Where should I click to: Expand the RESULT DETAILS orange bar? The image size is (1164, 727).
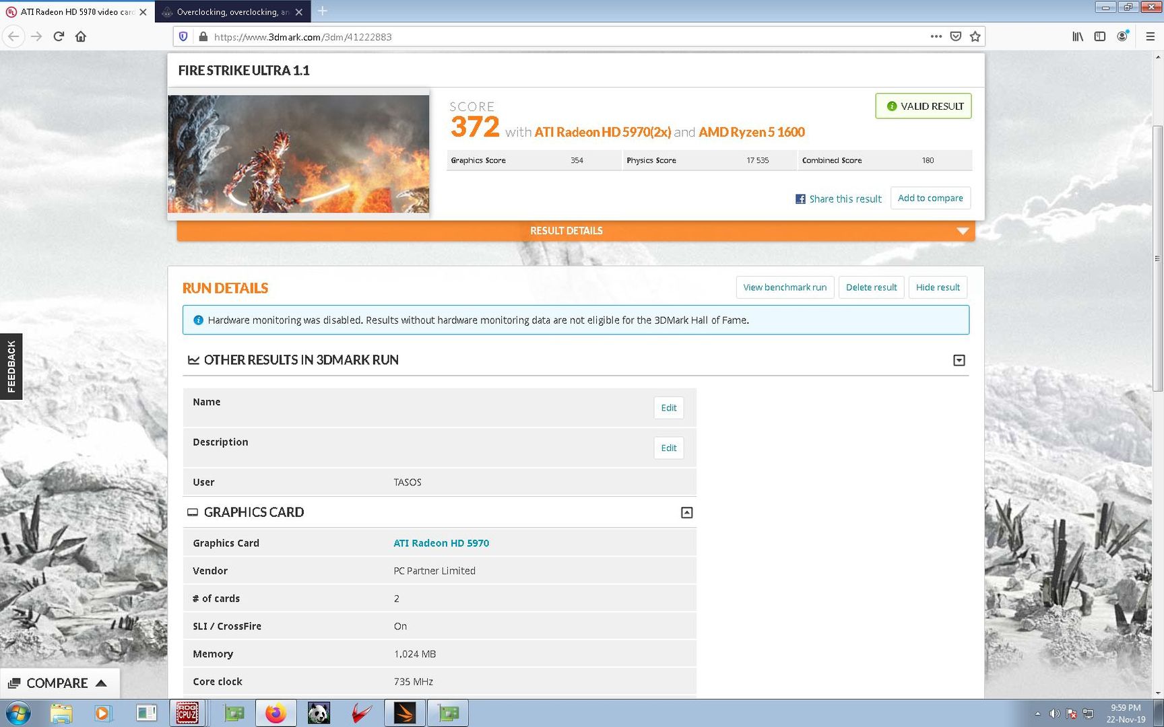pos(576,231)
